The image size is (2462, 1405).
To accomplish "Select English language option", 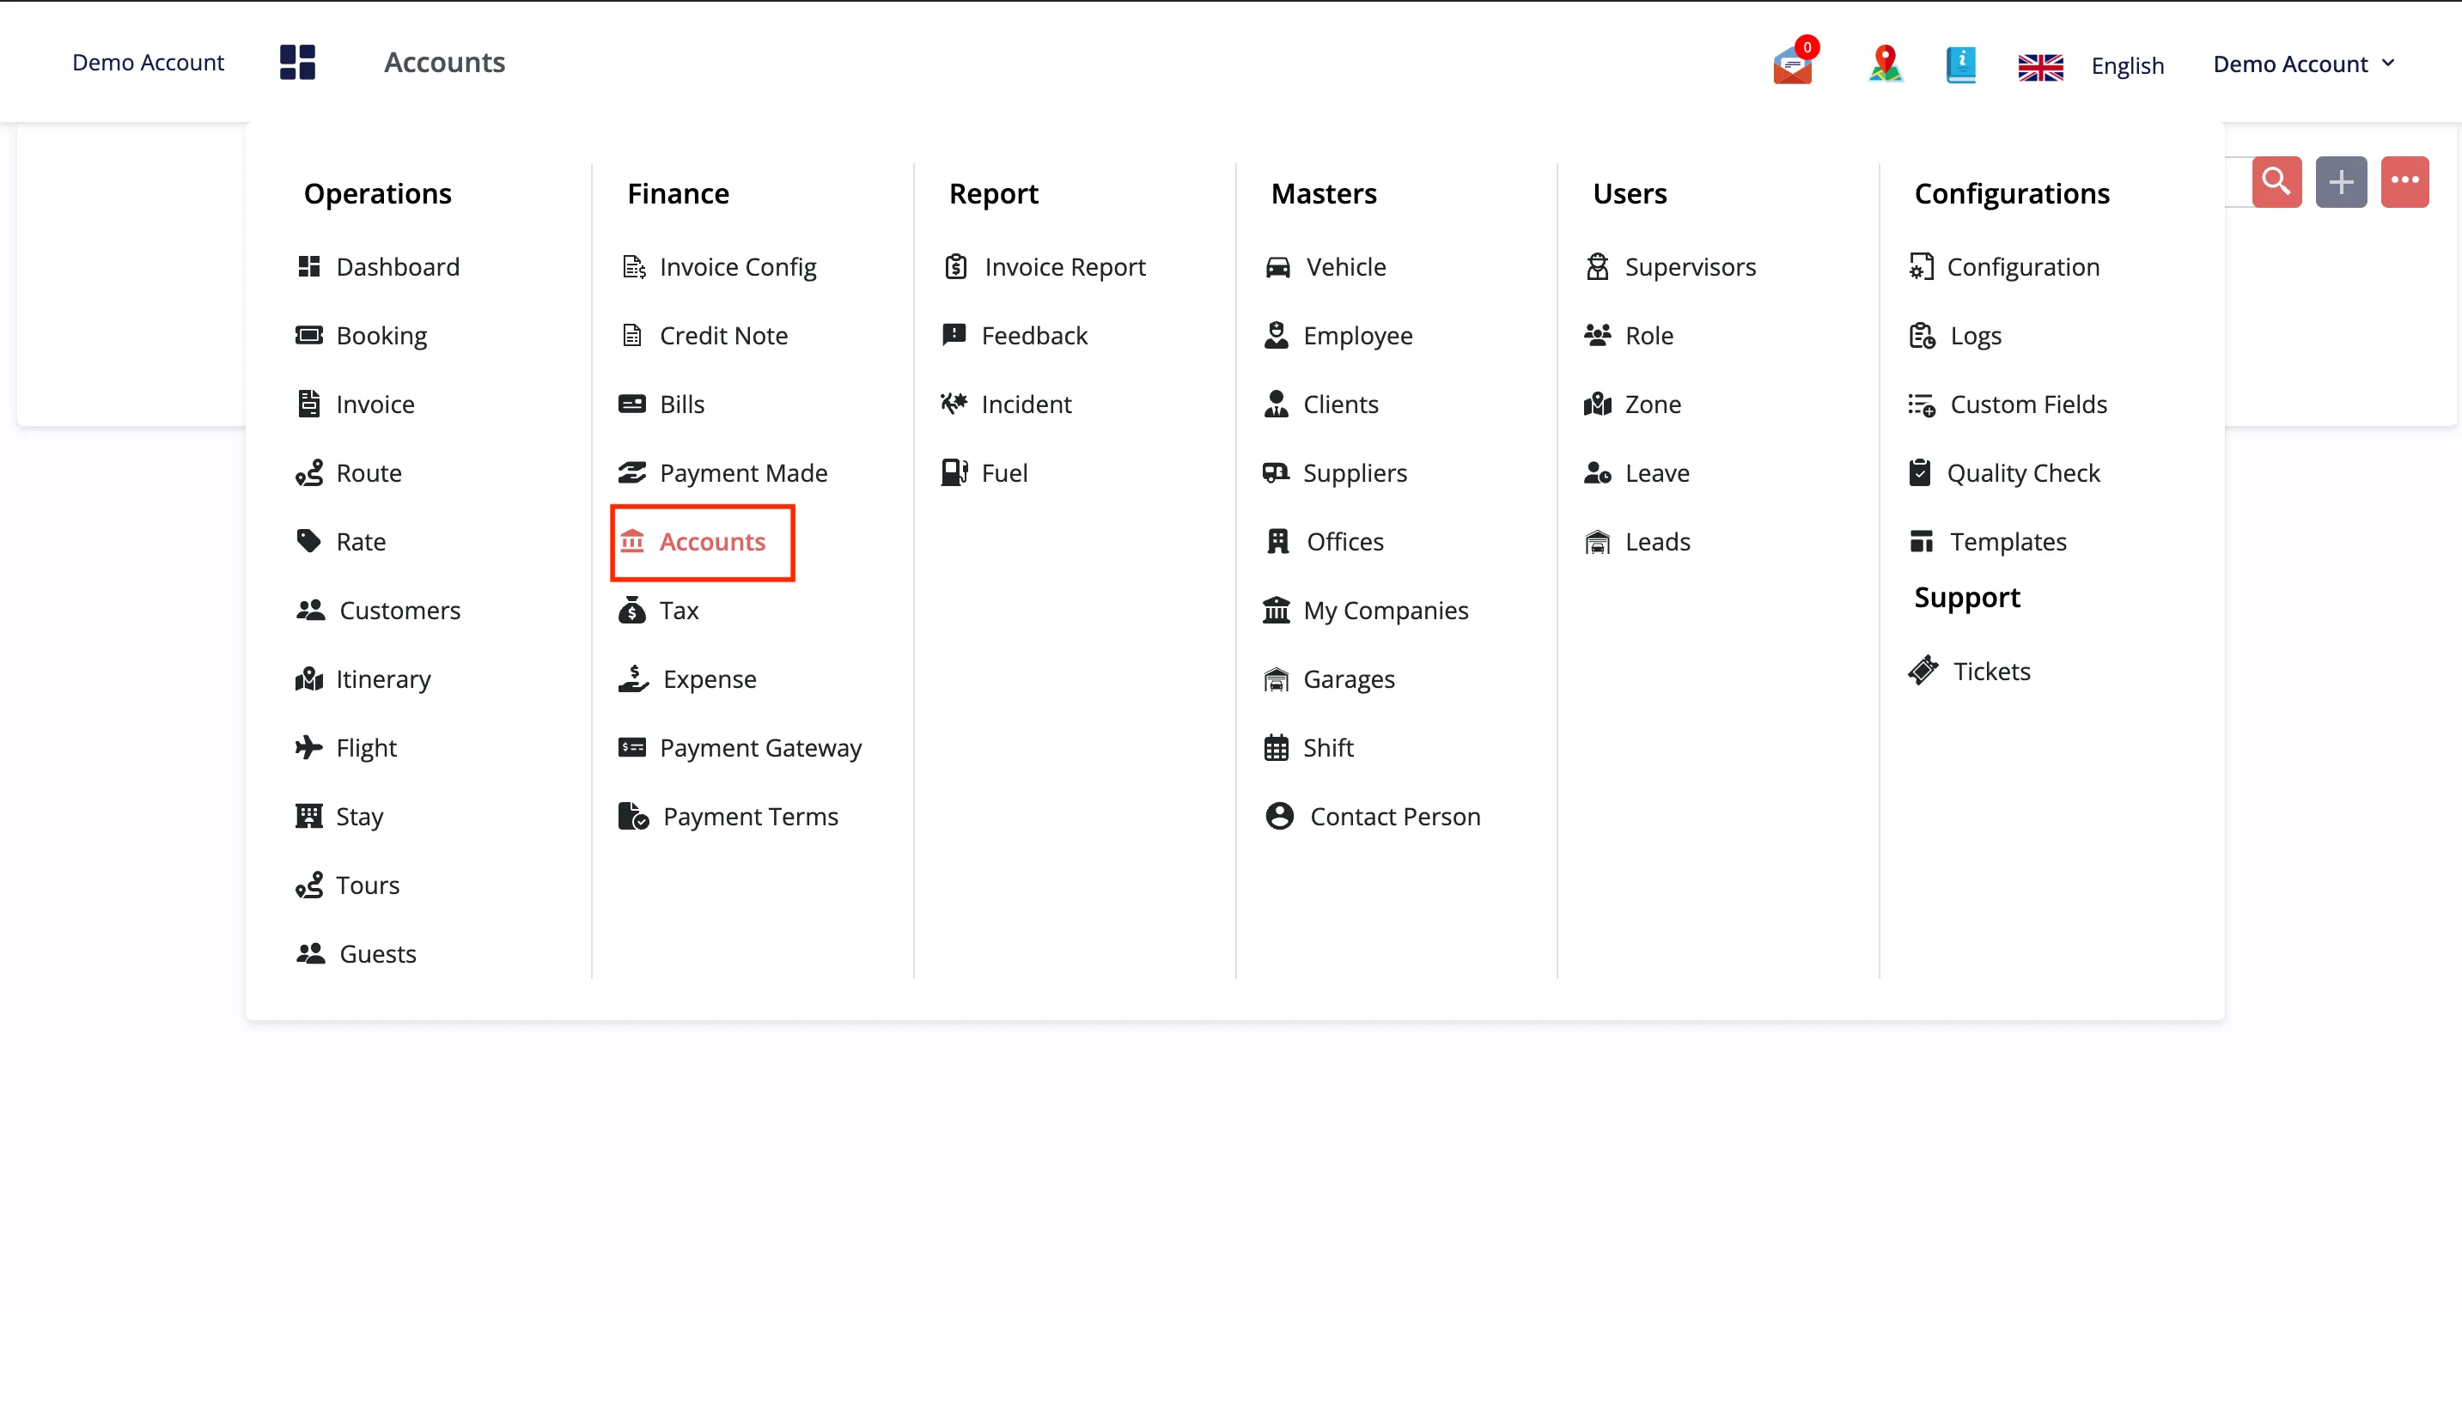I will click(x=2127, y=65).
